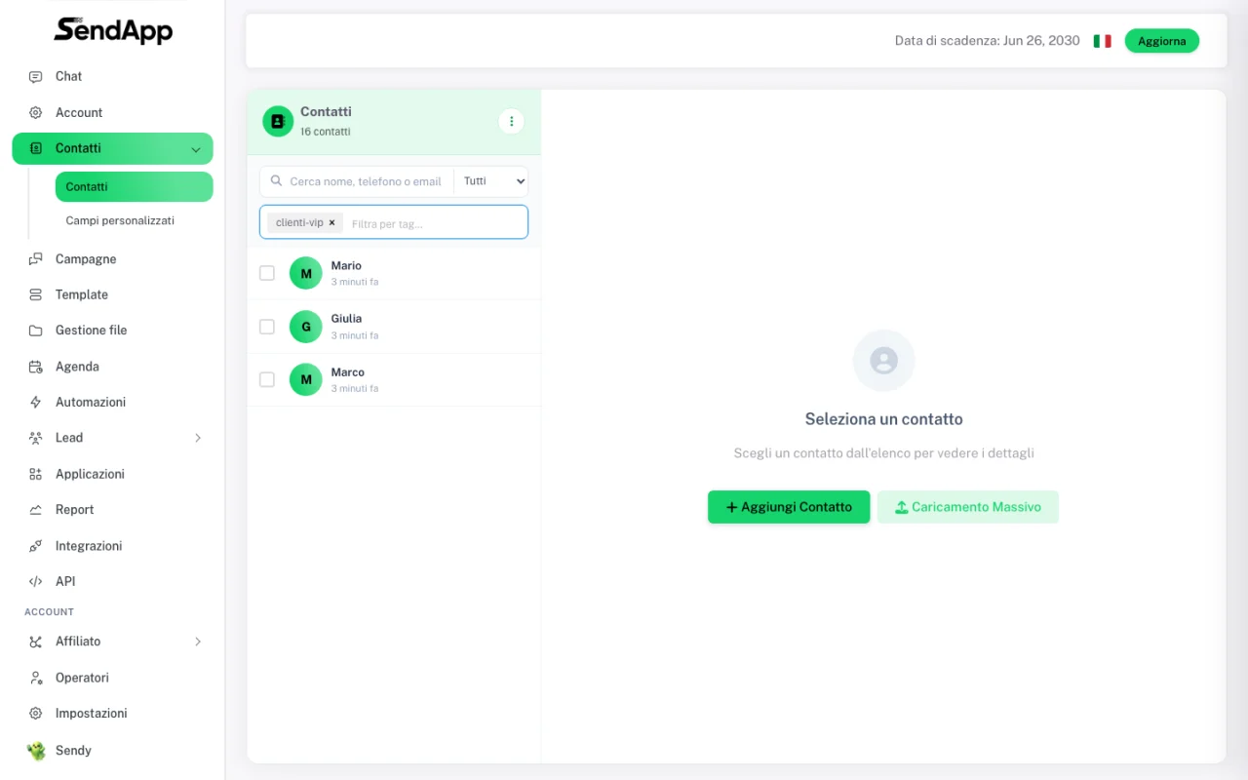Tick the checkbox next to Marco

[x=267, y=379]
